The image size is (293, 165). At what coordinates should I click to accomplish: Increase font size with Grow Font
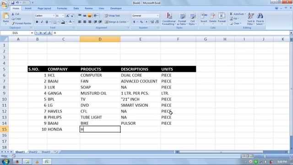click(67, 16)
